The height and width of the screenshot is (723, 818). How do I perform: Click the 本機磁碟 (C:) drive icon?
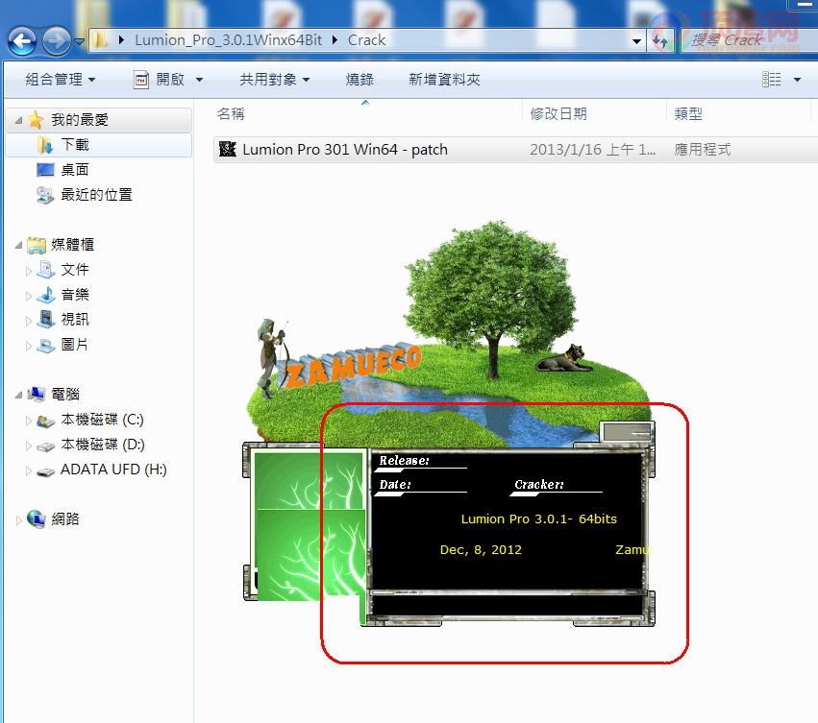pyautogui.click(x=46, y=421)
